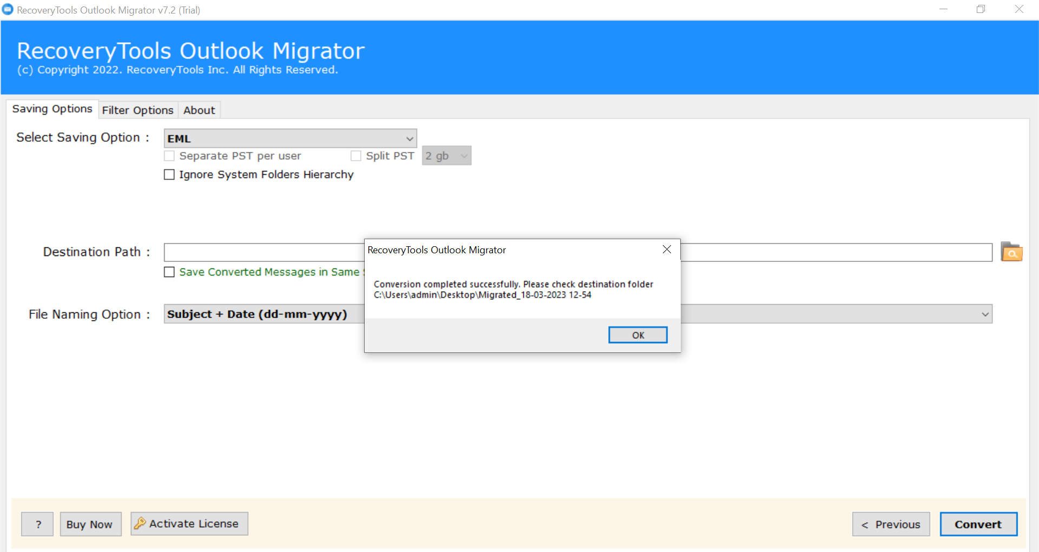Click the destination folder path text in dialog
This screenshot has height=552, width=1039.
click(482, 295)
